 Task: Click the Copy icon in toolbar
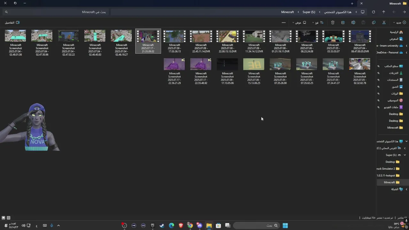coord(374,22)
